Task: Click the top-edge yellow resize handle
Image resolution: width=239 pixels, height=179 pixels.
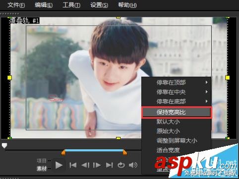Action: [118, 17]
